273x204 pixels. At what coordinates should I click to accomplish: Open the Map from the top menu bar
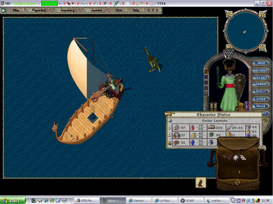[x=16, y=10]
